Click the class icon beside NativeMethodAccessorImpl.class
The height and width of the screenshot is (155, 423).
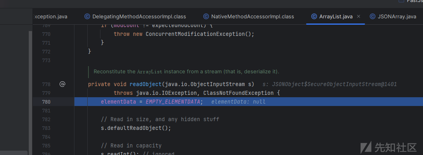pos(206,17)
